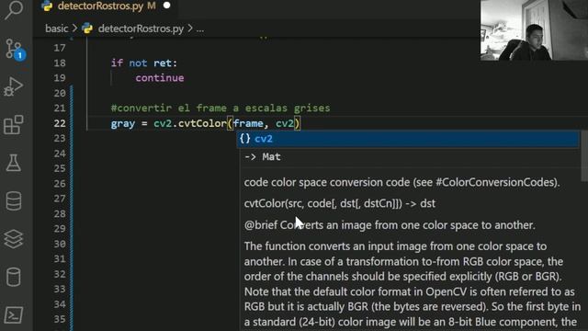
Task: Select the cv2 autocomplete suggestion
Action: coord(408,139)
